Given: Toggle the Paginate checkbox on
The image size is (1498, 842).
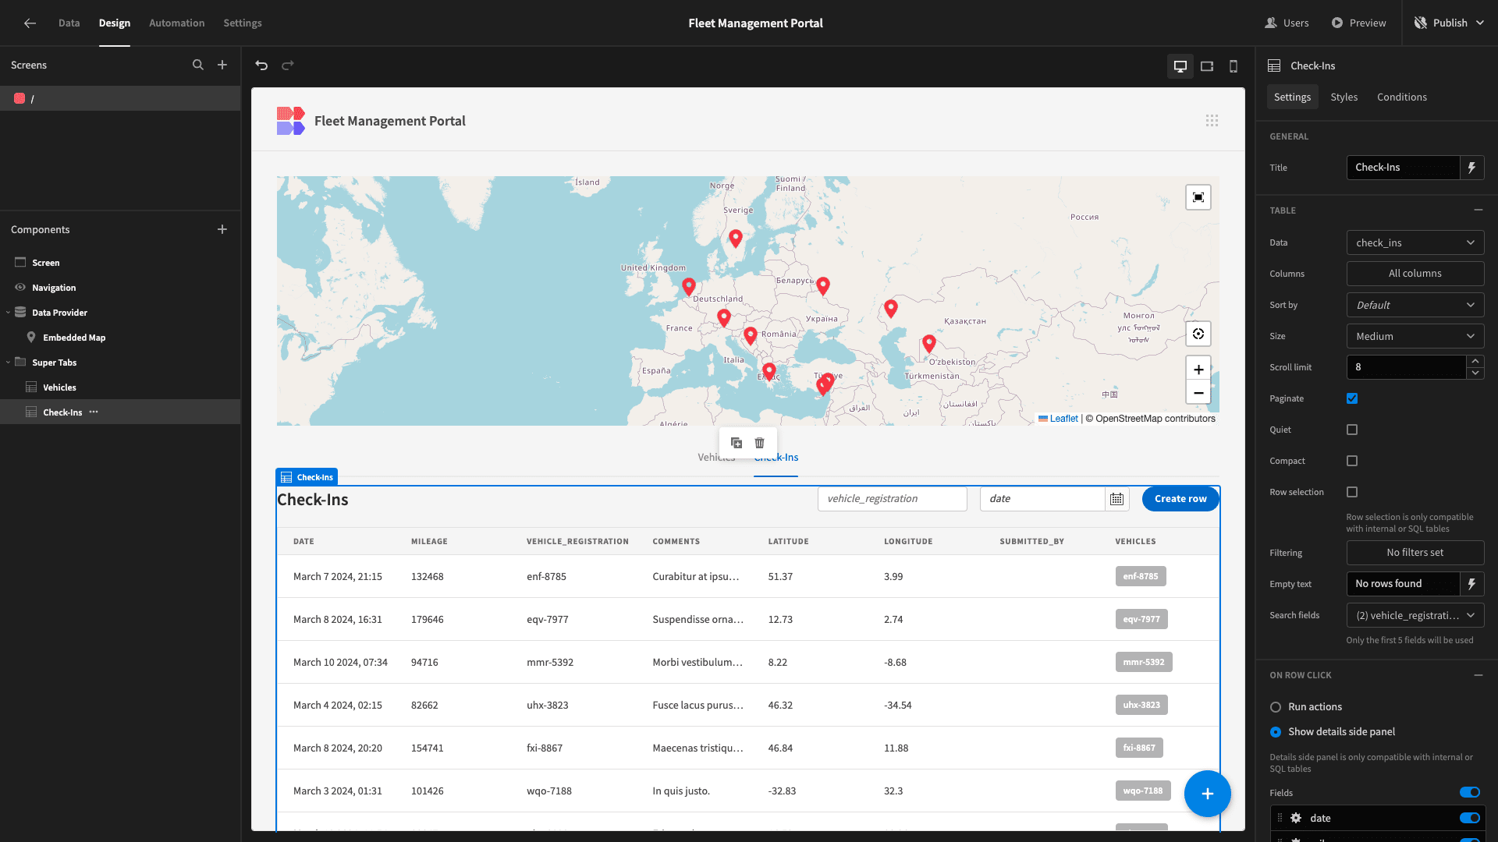Looking at the screenshot, I should (1352, 398).
